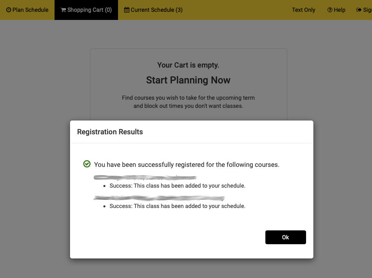Click the second blurred course name
Image resolution: width=372 pixels, height=278 pixels.
[x=159, y=198]
